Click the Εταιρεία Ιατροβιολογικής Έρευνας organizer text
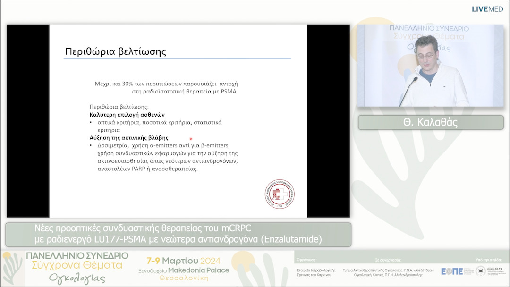The width and height of the screenshot is (510, 287). (x=316, y=272)
